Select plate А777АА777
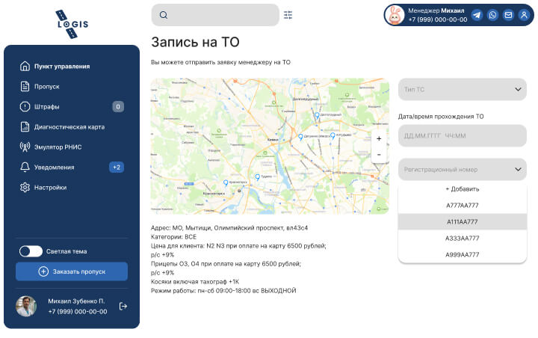Image resolution: width=538 pixels, height=338 pixels. coord(463,206)
